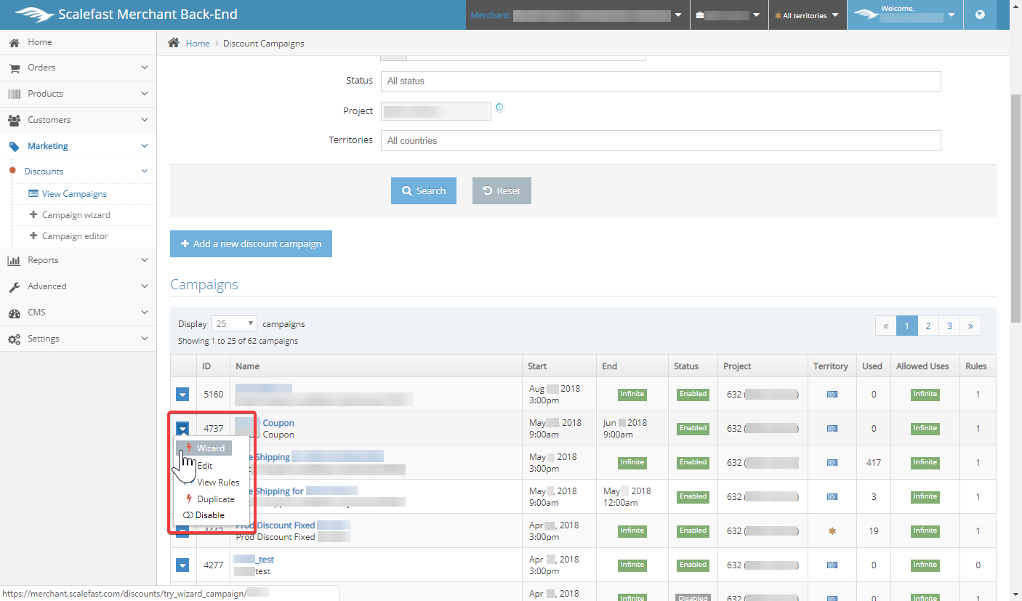1022x601 pixels.
Task: Open the Display campaigns count dropdown
Action: pos(234,324)
